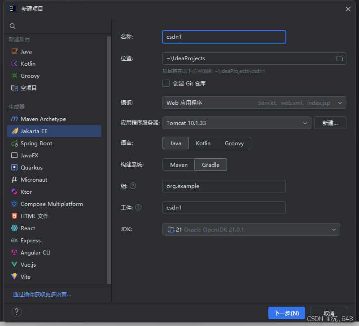Click the 下一步(N) button

click(286, 313)
